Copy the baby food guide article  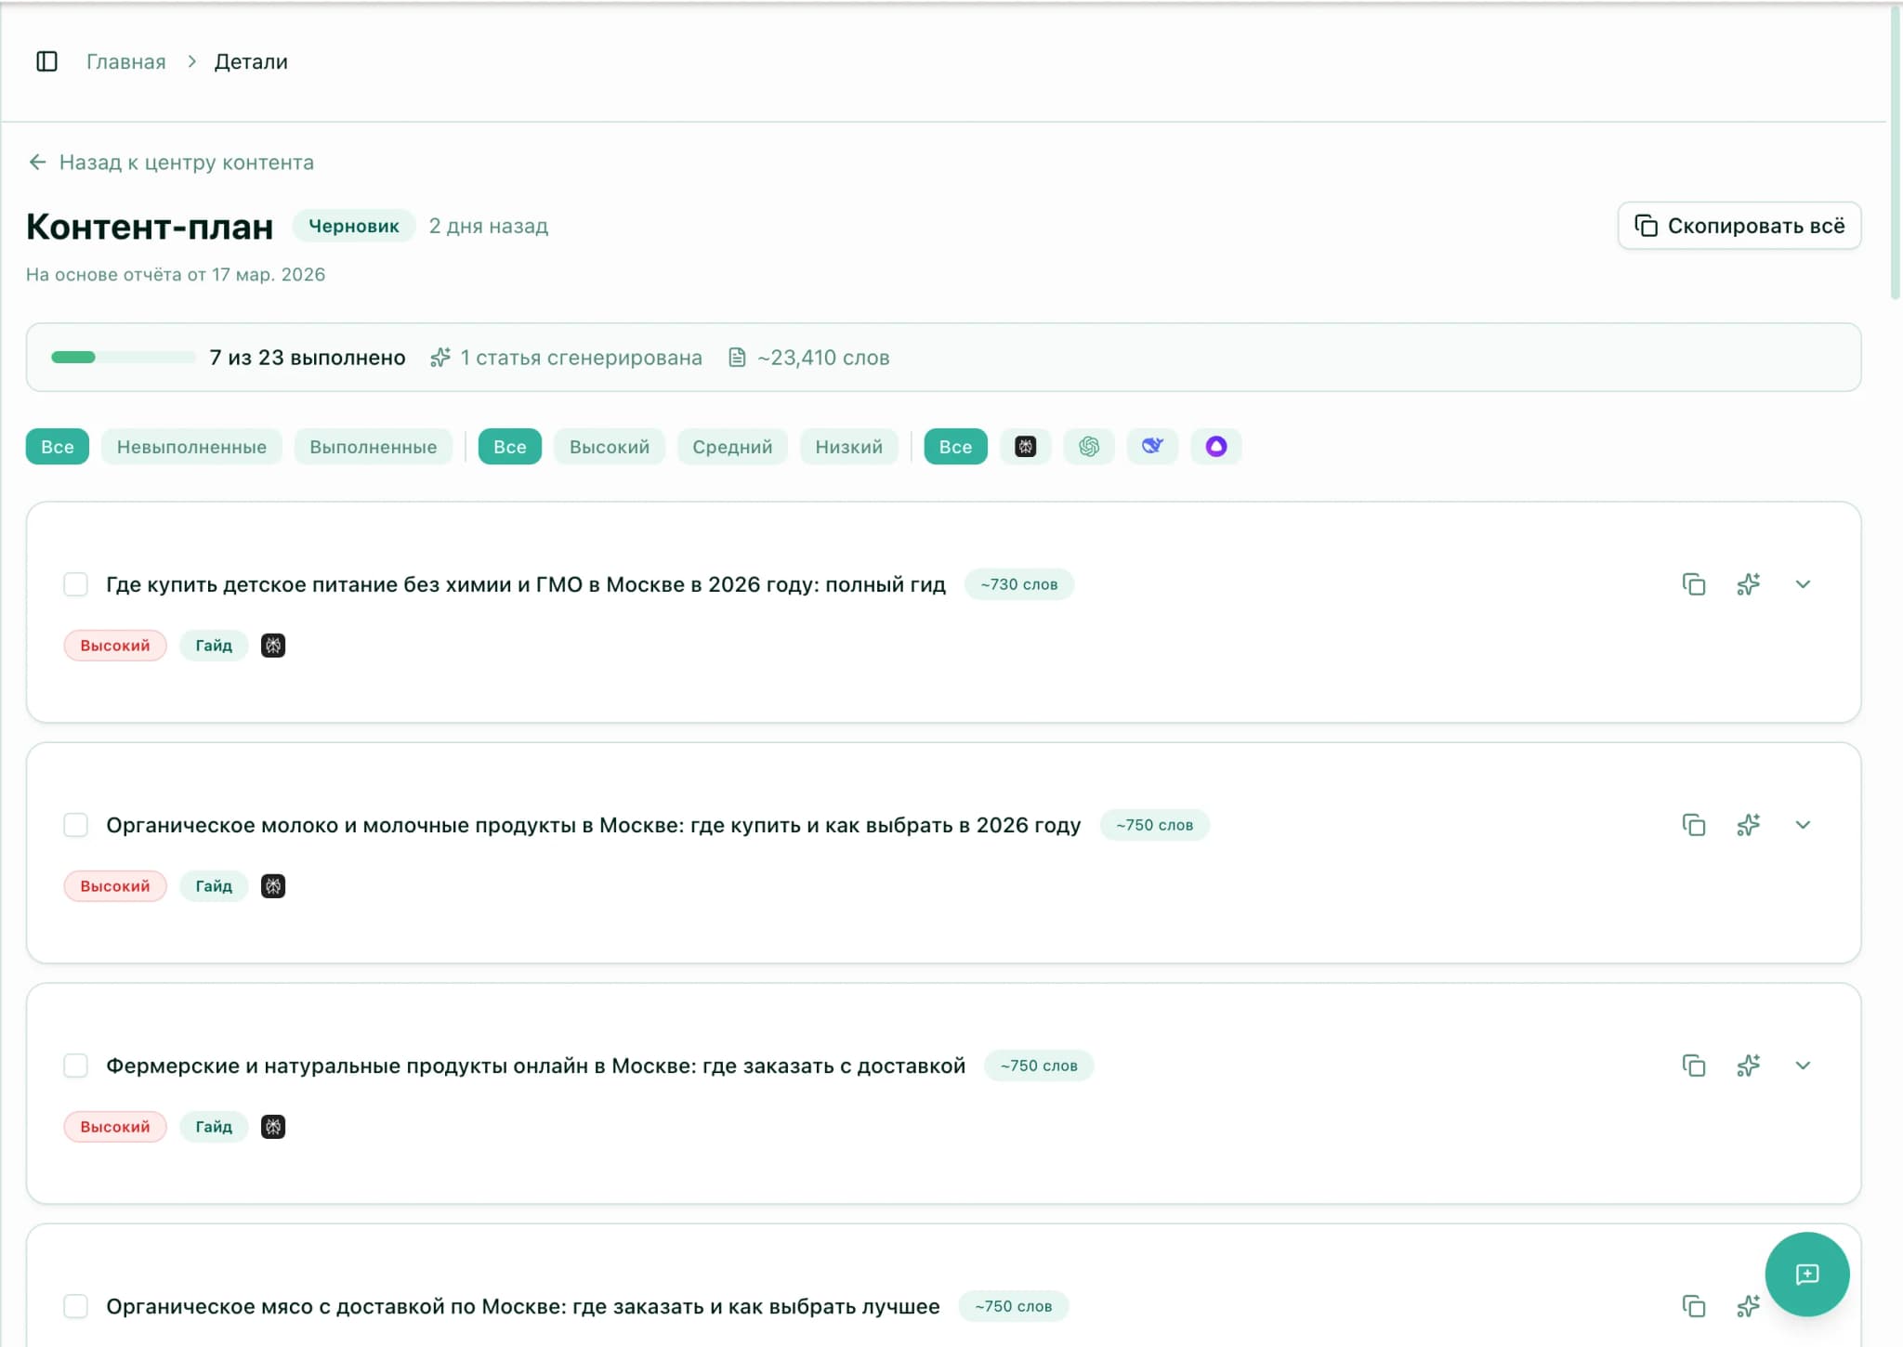point(1694,584)
